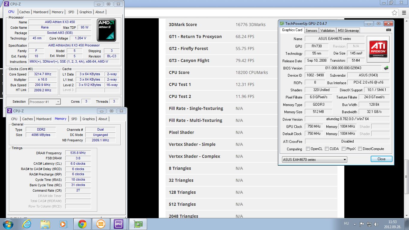Open Windows Explorer folder taskbar icon
Viewport: 409px width, 230px height.
(x=45, y=224)
